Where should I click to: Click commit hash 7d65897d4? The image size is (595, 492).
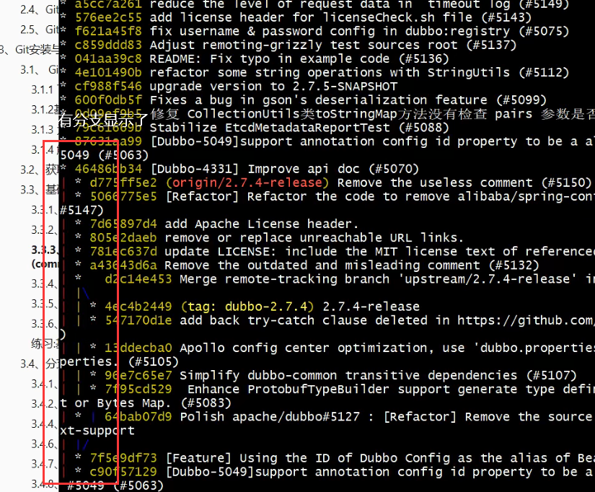click(x=123, y=224)
